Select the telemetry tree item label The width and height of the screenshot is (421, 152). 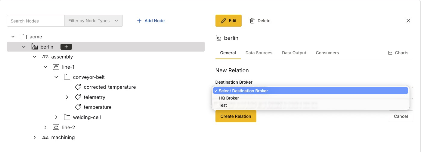(94, 97)
